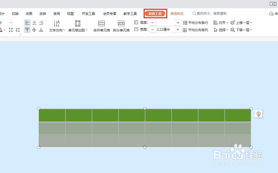Open 下移一层 send backward dropdown
278x173 pixels.
coord(241,30)
